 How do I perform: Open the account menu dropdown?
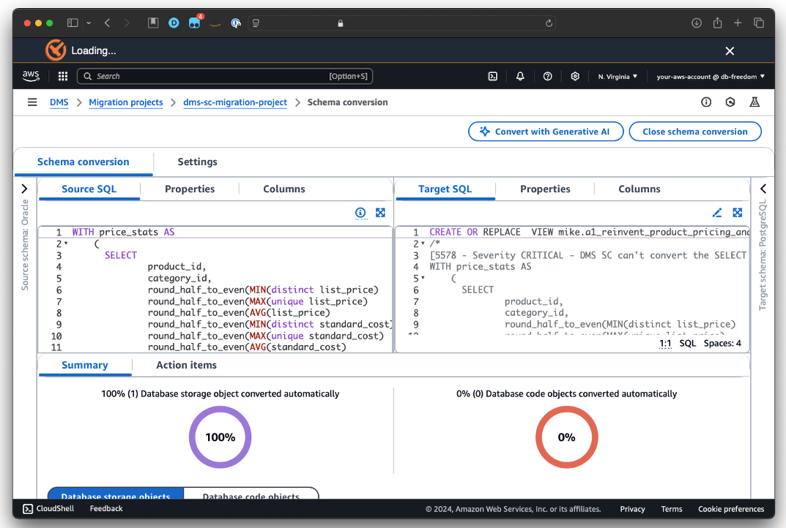710,76
